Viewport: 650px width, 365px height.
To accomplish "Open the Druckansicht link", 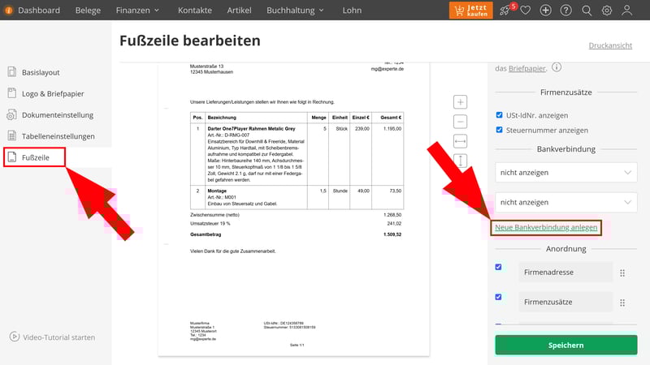I will coord(610,45).
